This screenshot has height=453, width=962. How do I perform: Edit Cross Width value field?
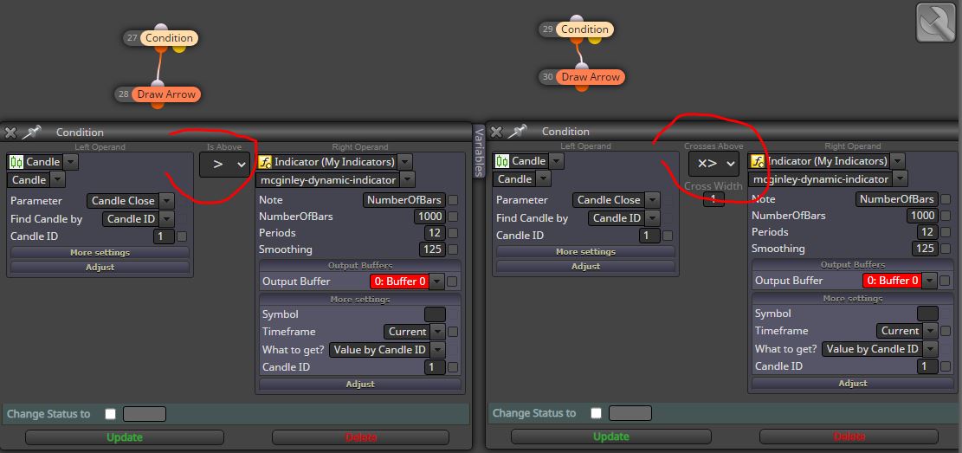(713, 199)
